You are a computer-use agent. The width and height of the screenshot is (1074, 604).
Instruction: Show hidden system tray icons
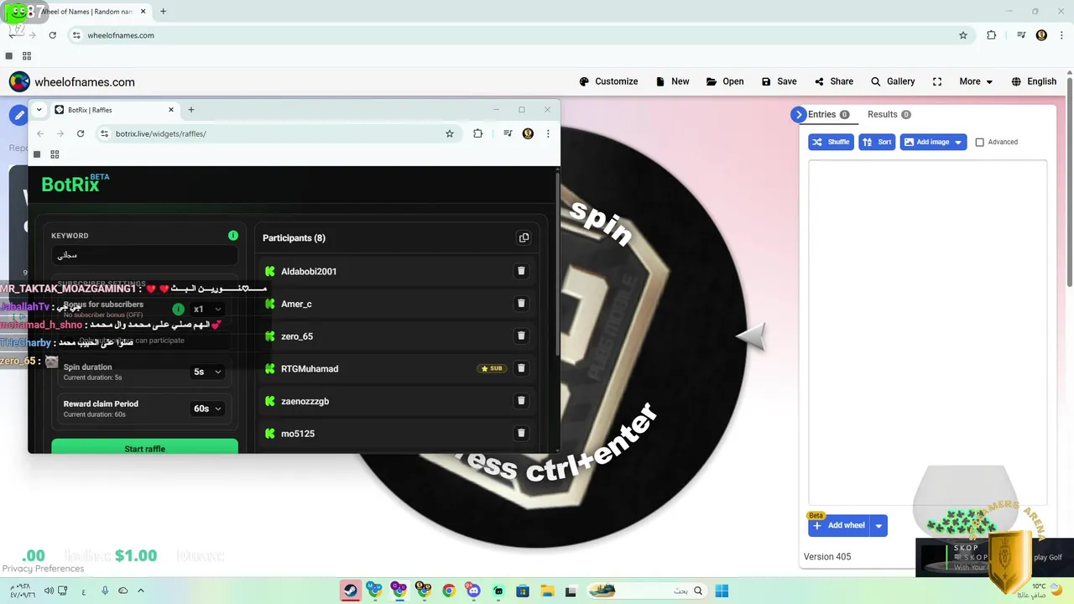[141, 591]
